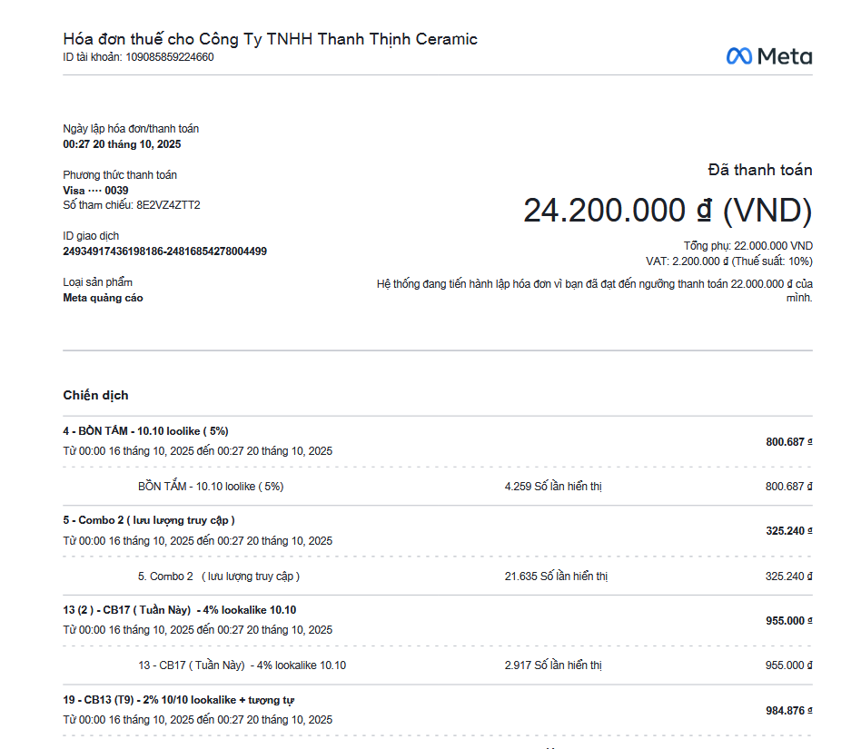Image resolution: width=861 pixels, height=749 pixels.
Task: Click the Đã thanh toán status label
Action: coord(760,170)
